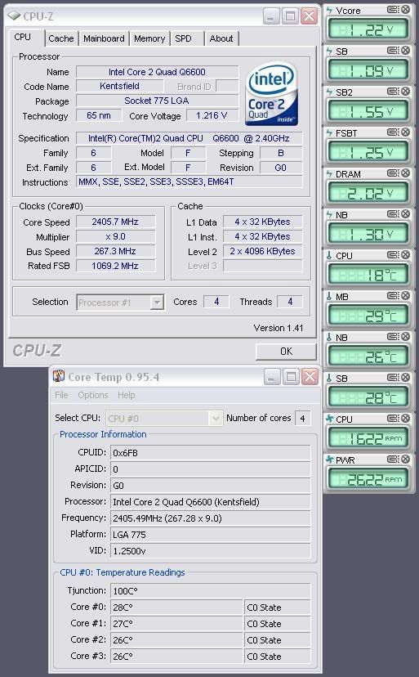Open settings icon on NB voltage gadget (1.30 V)
The height and width of the screenshot is (677, 419).
[393, 214]
